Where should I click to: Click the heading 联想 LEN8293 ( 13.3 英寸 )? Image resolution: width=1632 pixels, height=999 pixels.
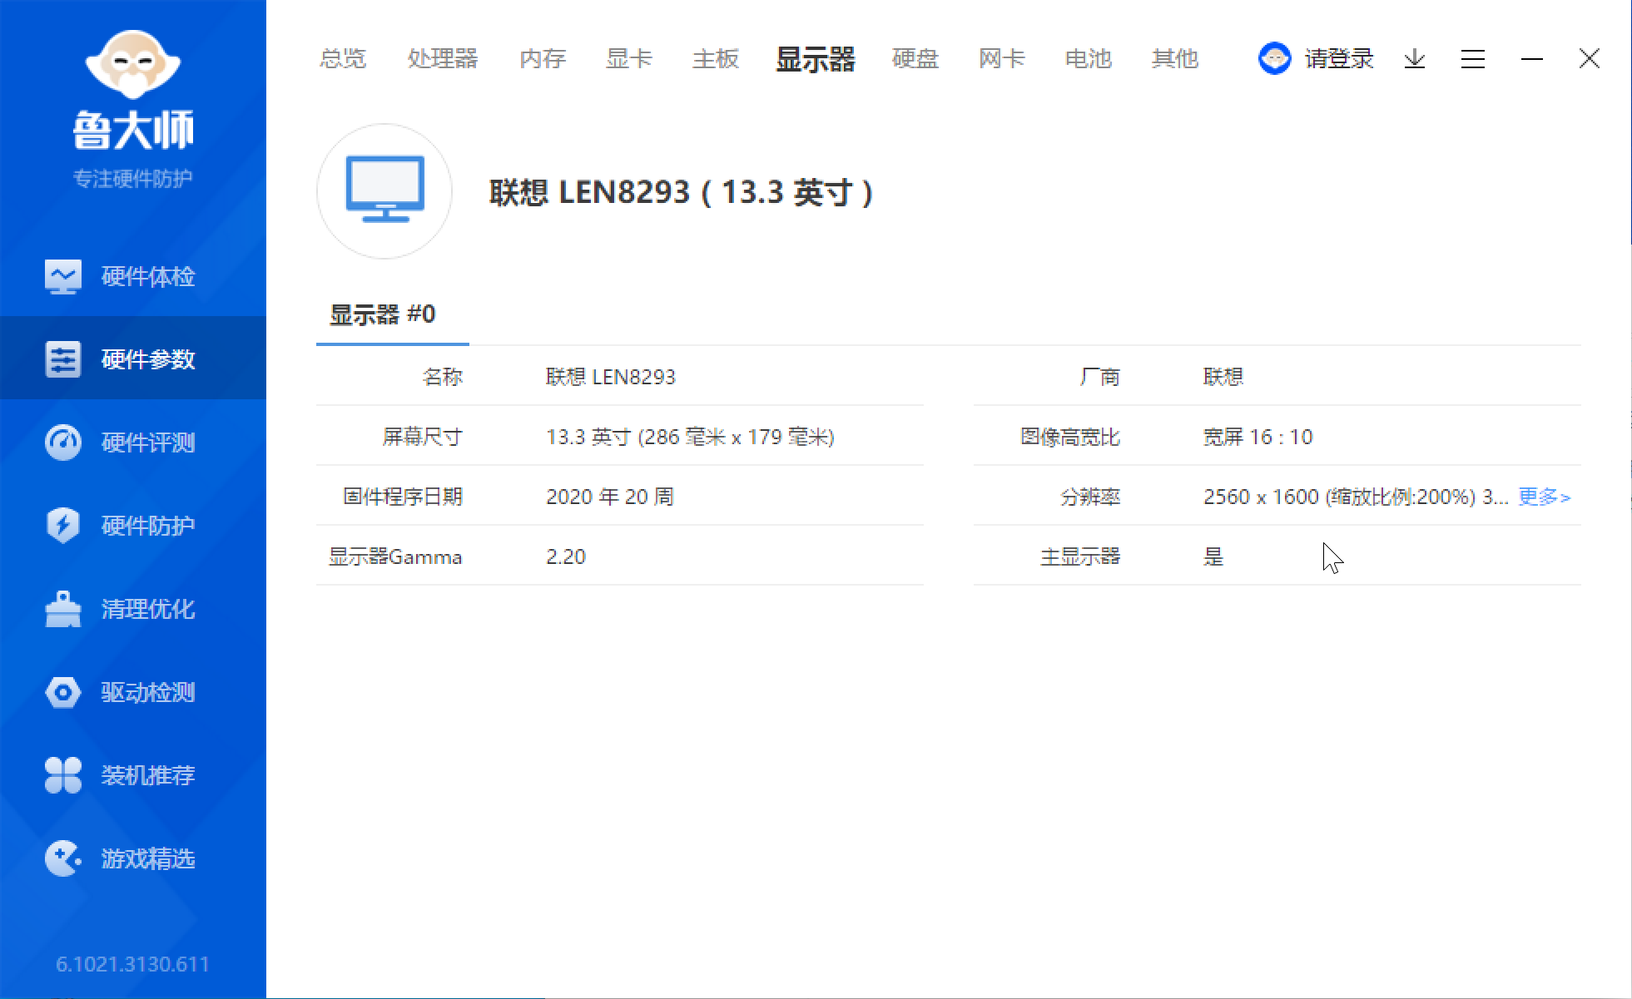(682, 192)
